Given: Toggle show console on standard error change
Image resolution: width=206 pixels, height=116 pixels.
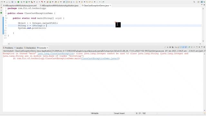Looking at the screenshot, I should click(x=186, y=47).
